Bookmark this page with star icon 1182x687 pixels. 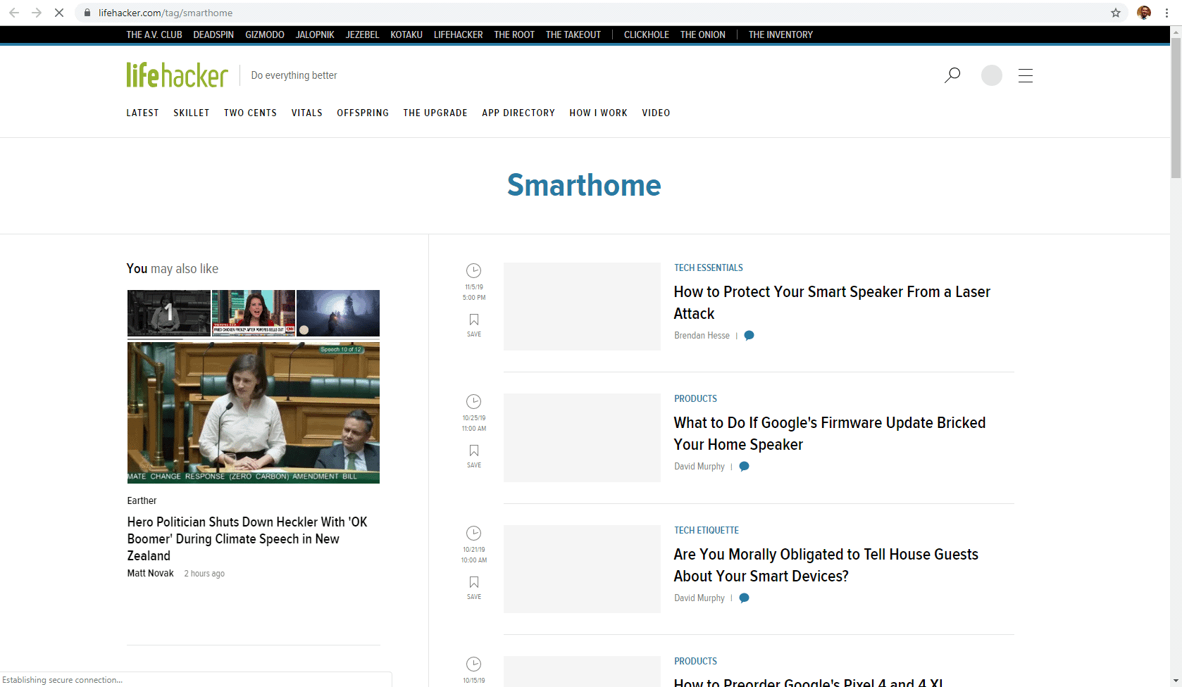[x=1116, y=13]
